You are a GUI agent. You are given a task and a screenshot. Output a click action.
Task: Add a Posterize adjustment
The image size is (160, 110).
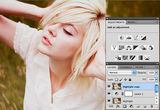pos(125,58)
